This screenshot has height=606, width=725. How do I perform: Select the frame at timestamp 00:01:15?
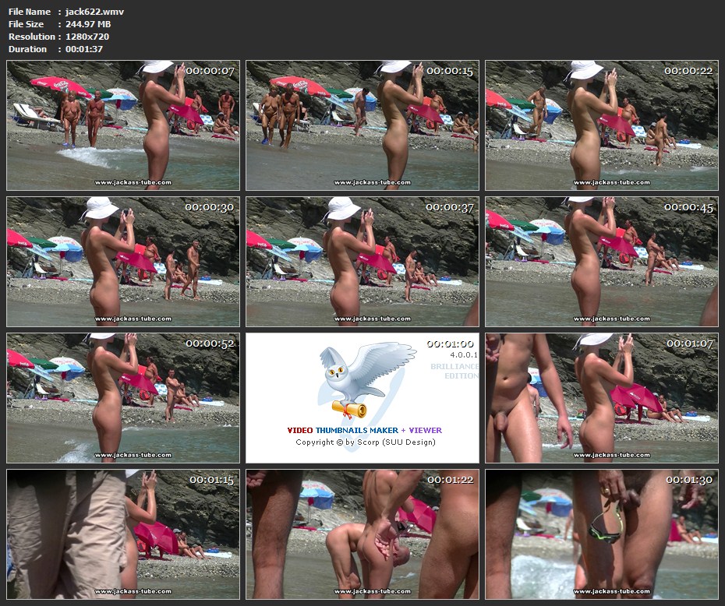(123, 534)
